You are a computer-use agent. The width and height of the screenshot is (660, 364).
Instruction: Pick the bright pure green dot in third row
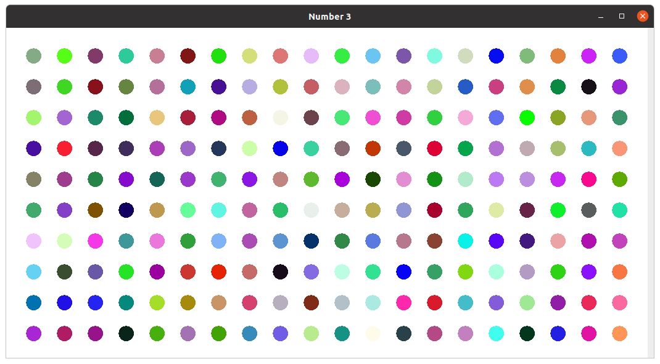pyautogui.click(x=527, y=118)
